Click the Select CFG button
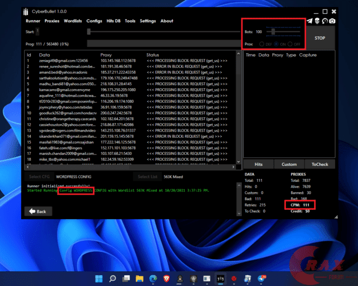Screen dimensions: 358x286 (x=39, y=177)
